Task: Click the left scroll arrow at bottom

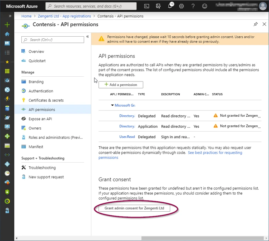Action: point(17,238)
